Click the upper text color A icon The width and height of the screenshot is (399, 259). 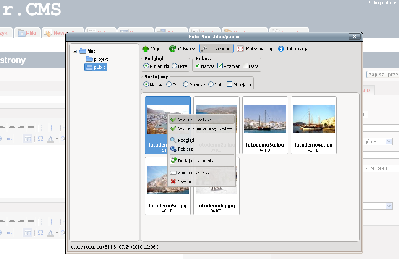50,139
